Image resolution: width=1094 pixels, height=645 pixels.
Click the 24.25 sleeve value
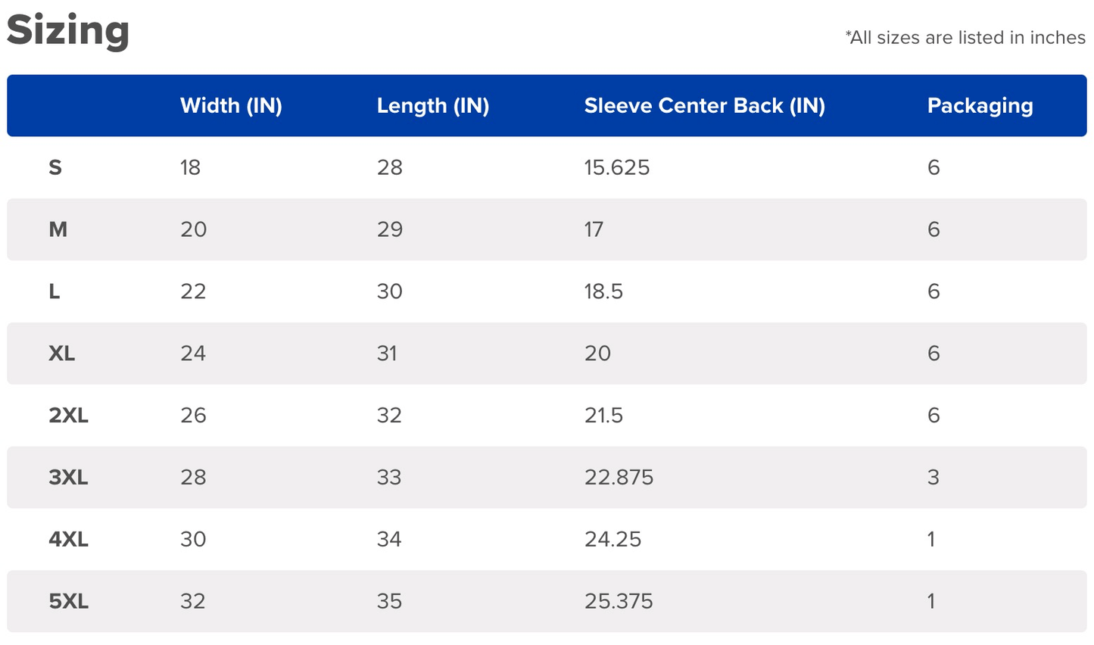point(612,540)
